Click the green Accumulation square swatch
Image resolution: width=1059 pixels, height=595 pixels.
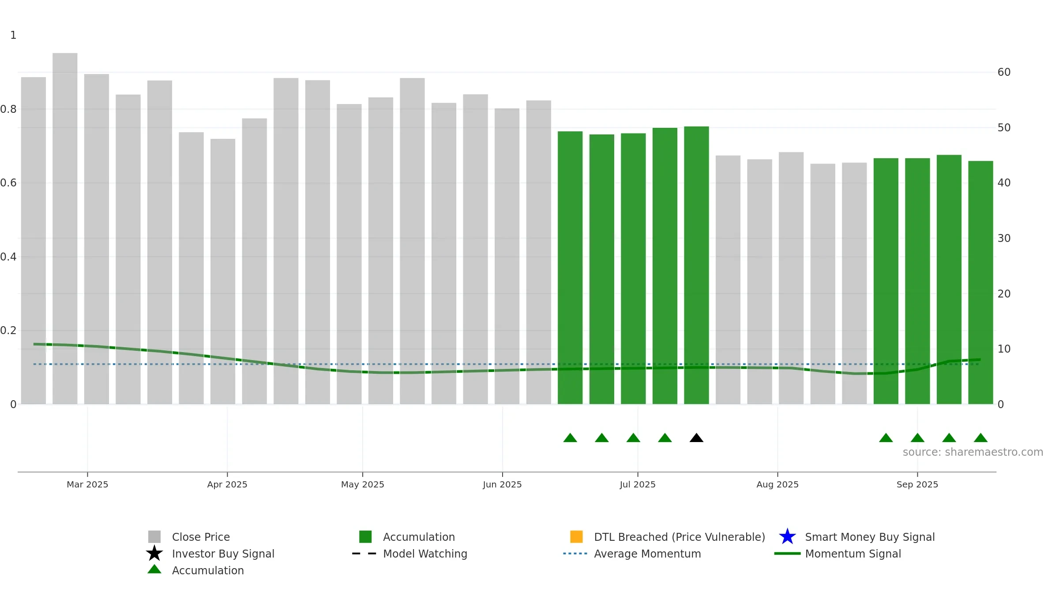pos(365,536)
